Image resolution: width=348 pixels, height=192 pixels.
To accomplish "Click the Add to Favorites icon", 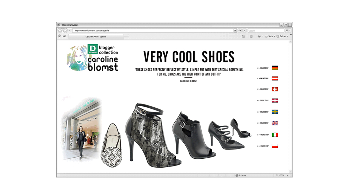I will point(64,36).
